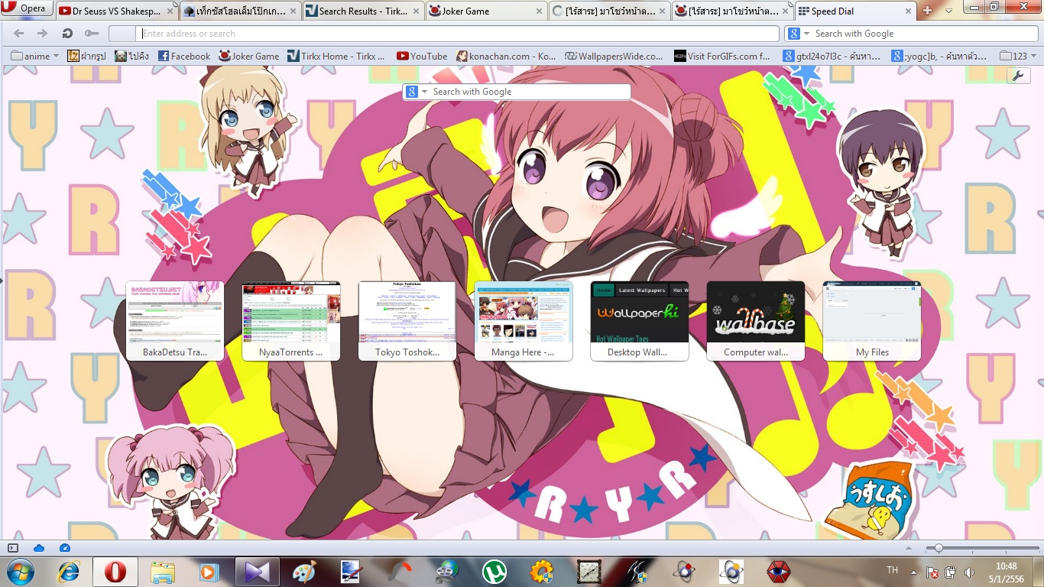1044x587 pixels.
Task: Click the Opera taskbar button
Action: 115,571
